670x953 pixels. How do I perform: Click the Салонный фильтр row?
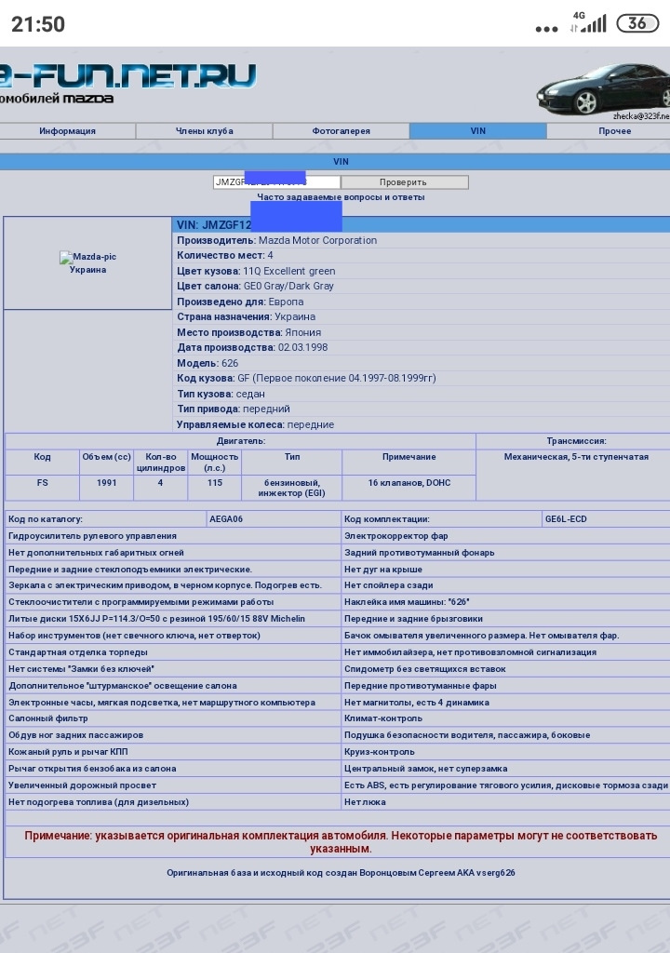(x=173, y=718)
